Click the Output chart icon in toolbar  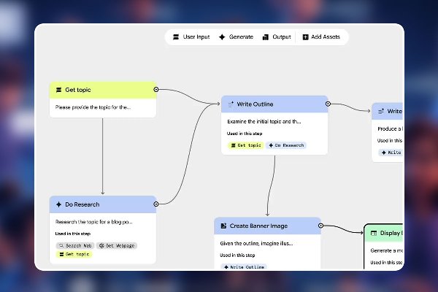(266, 37)
